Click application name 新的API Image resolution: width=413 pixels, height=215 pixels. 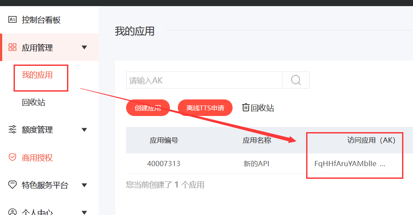(x=256, y=164)
